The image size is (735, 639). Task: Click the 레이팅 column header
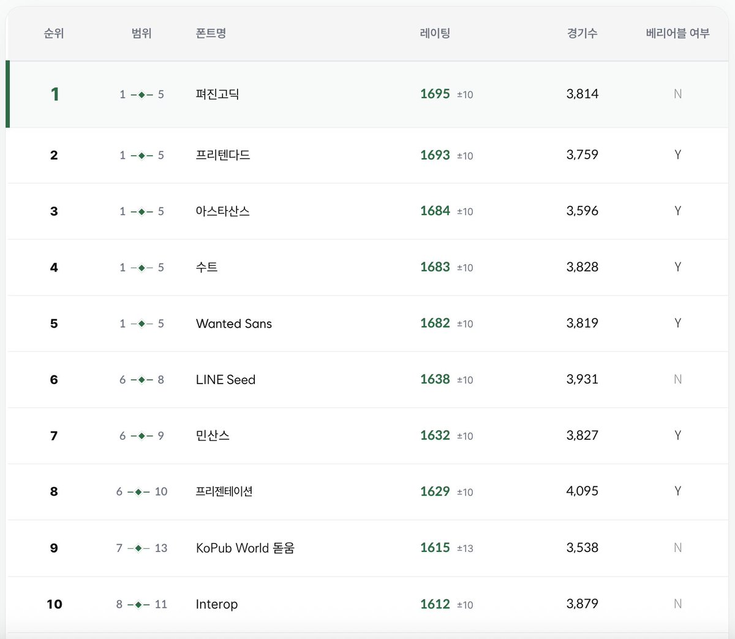(435, 33)
